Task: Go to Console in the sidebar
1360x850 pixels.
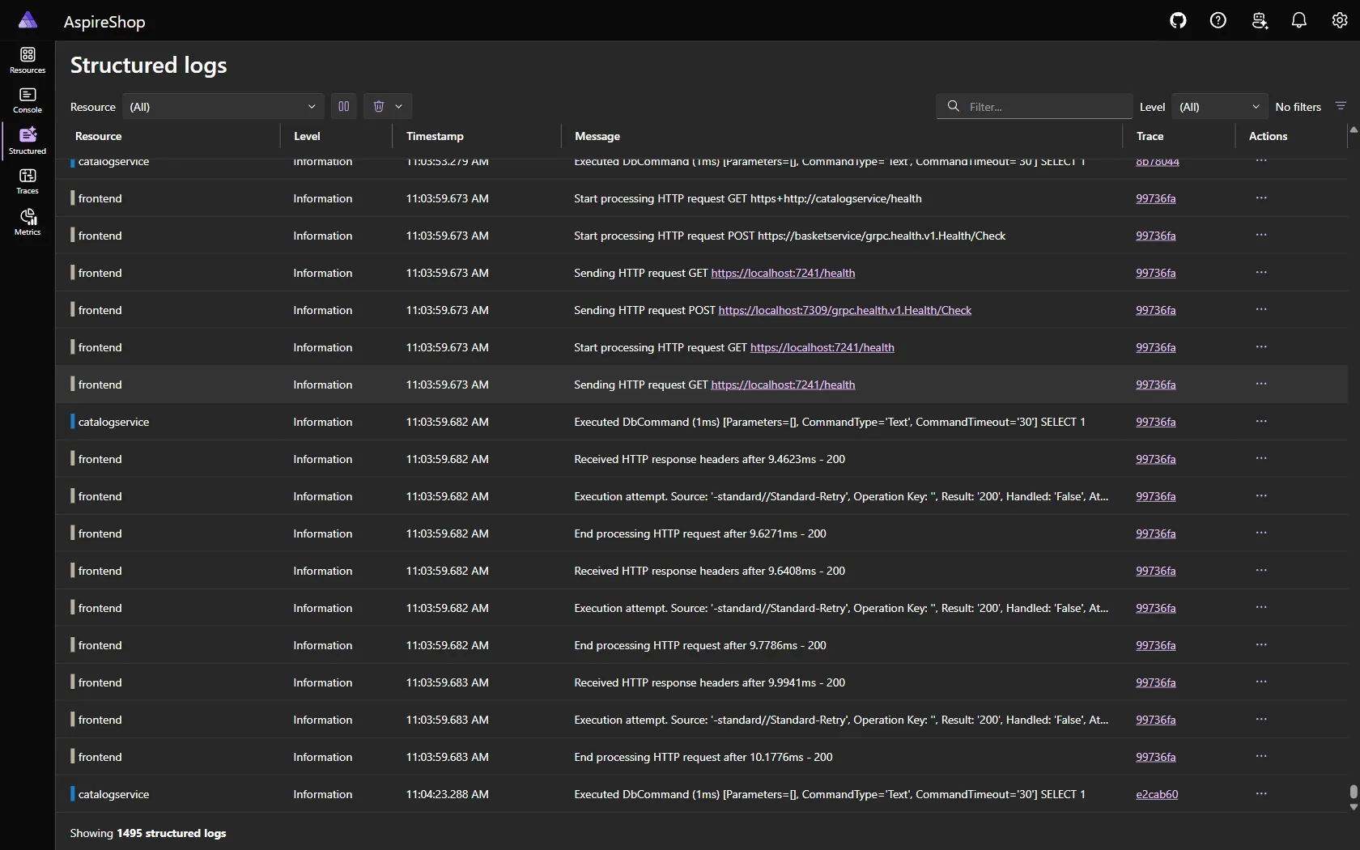Action: tap(28, 101)
